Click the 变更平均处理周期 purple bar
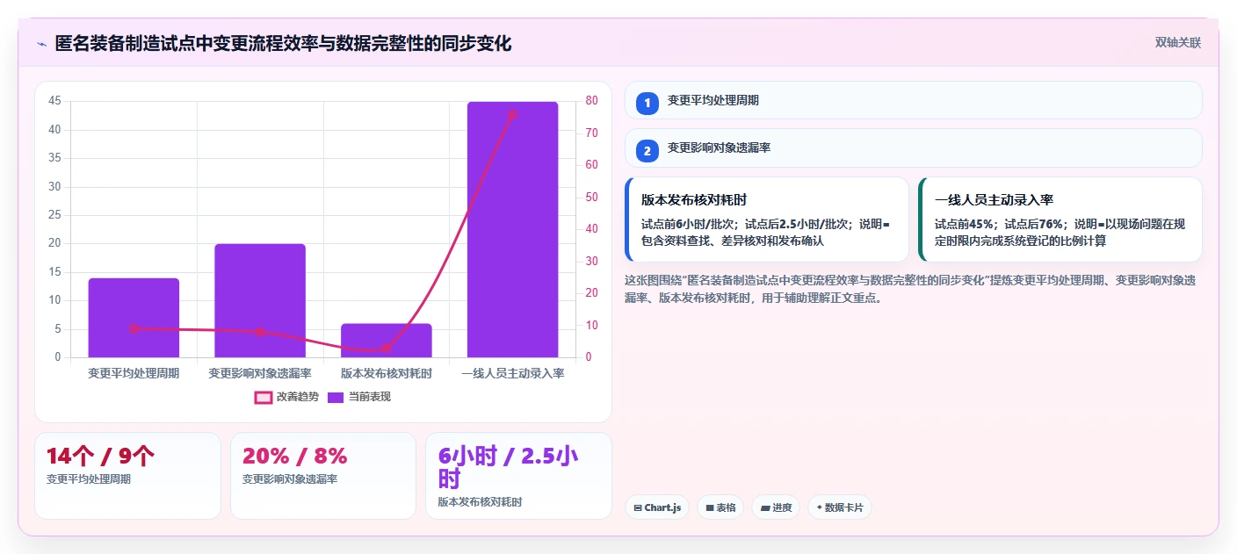The width and height of the screenshot is (1237, 554). tap(134, 318)
